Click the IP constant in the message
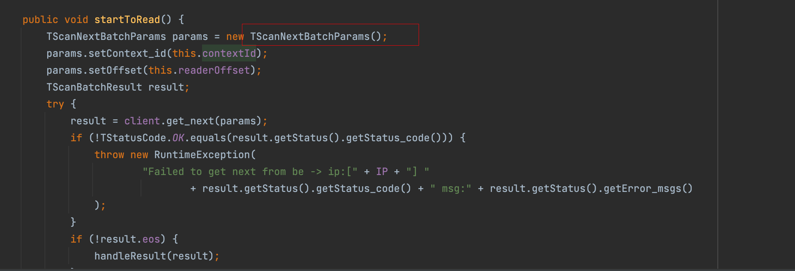 382,172
